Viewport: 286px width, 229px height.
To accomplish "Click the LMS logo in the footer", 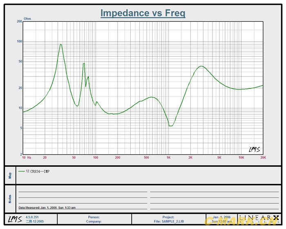I will pos(15,219).
